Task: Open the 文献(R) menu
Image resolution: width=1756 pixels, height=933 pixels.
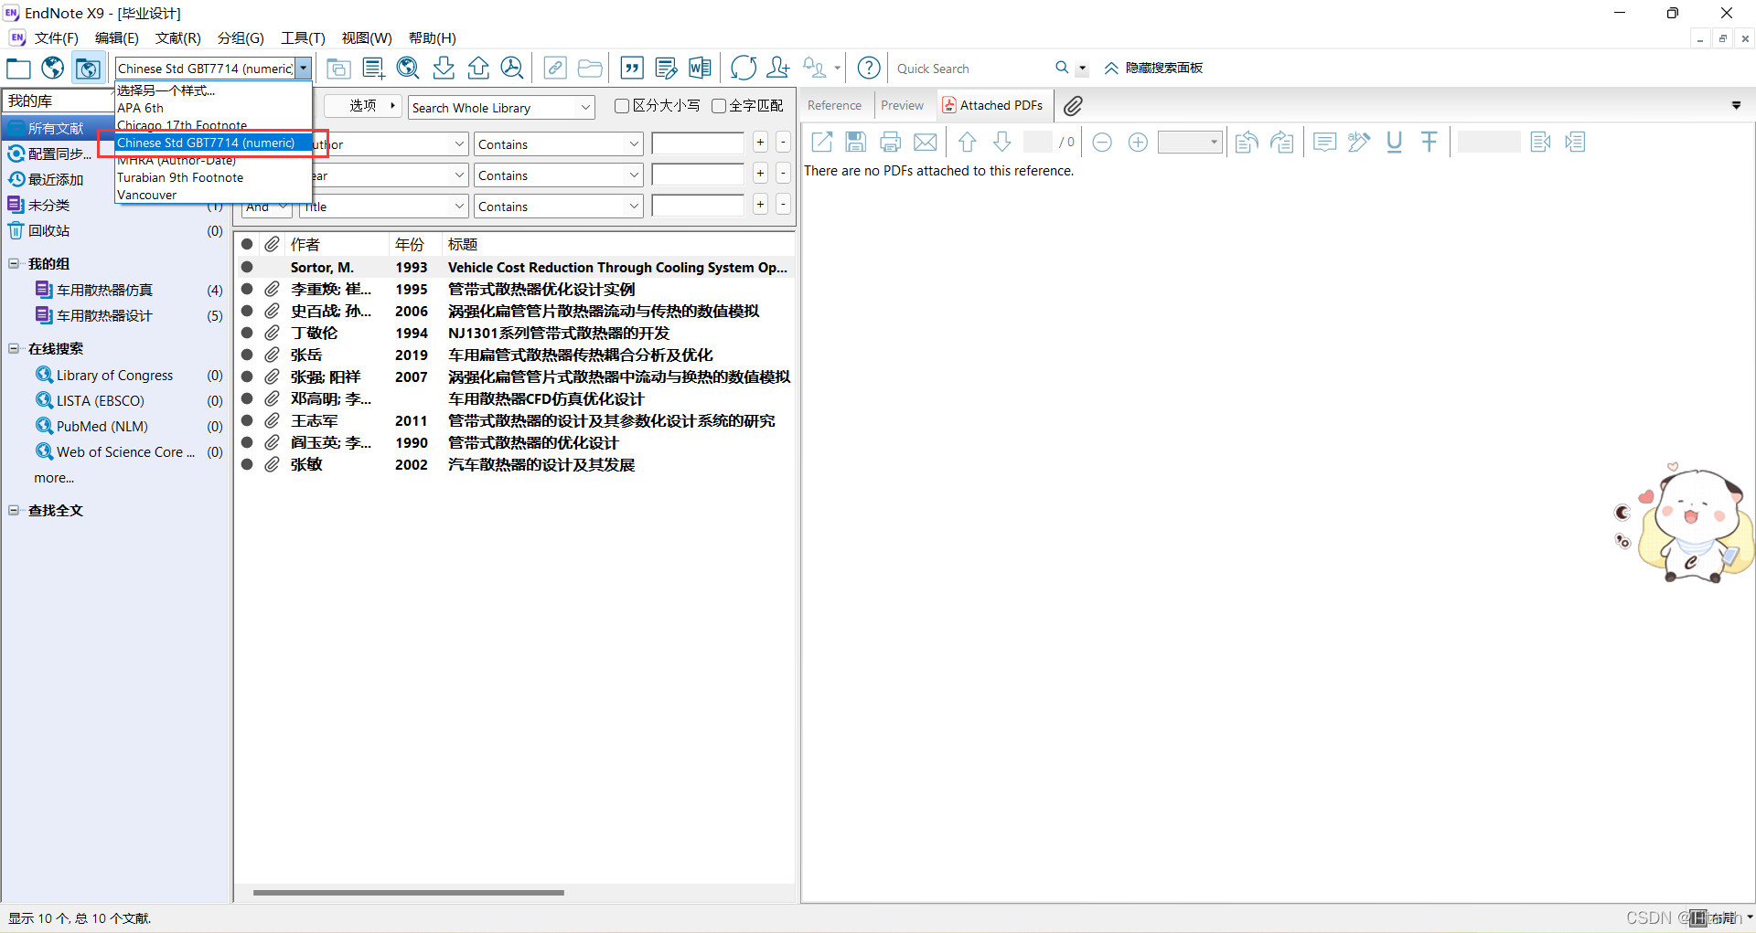Action: [178, 37]
